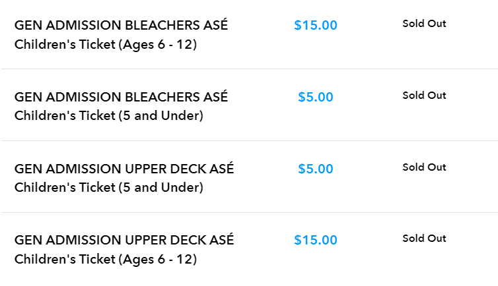Click the Bleachers "Children's Ticket (5 and Under)" subtitle
498x286 pixels.
pyautogui.click(x=108, y=116)
